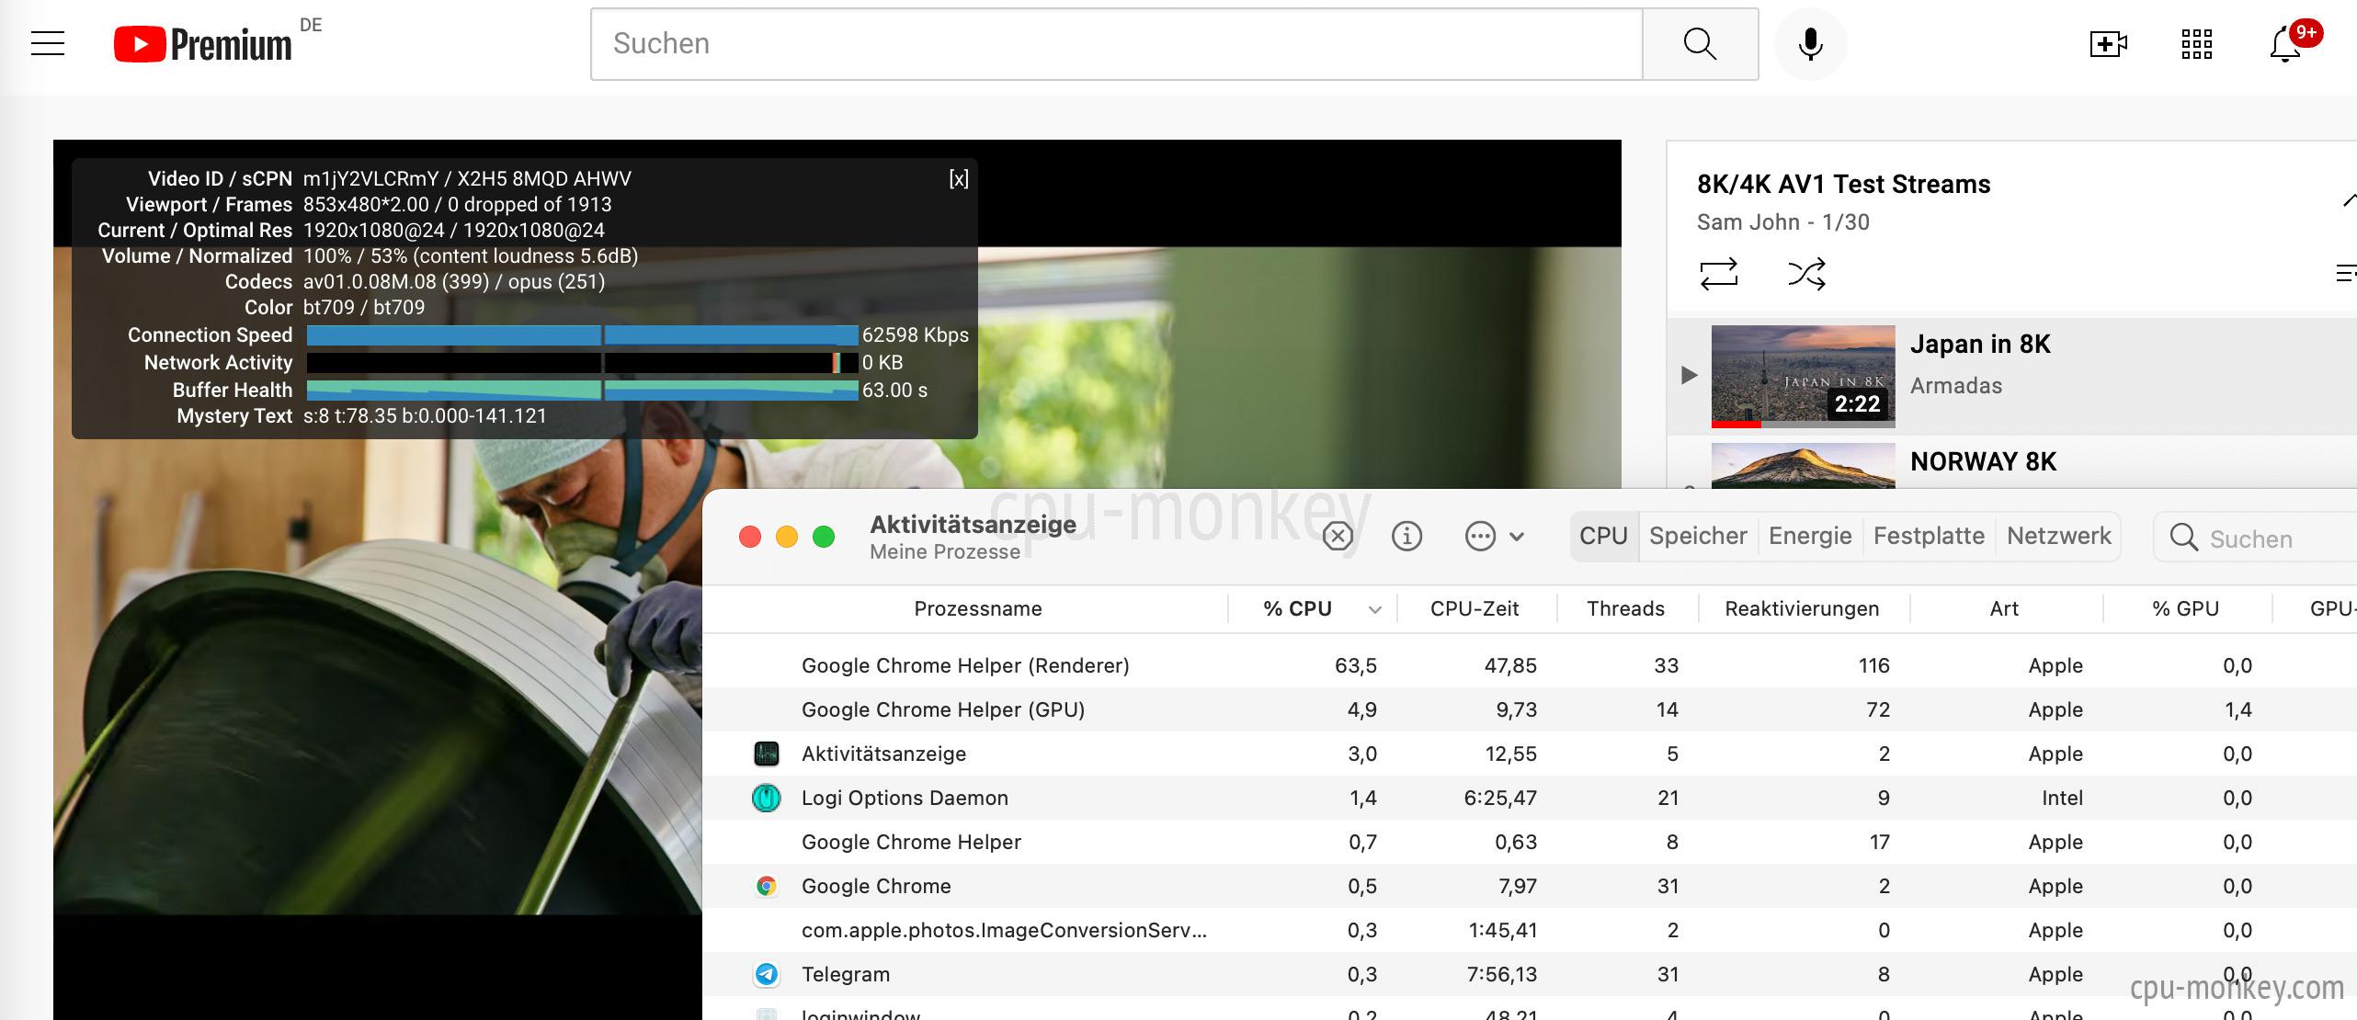Open the more options ellipsis dropdown

(x=1494, y=536)
